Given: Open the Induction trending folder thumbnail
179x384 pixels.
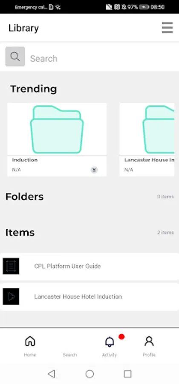Looking at the screenshot, I should [x=57, y=129].
